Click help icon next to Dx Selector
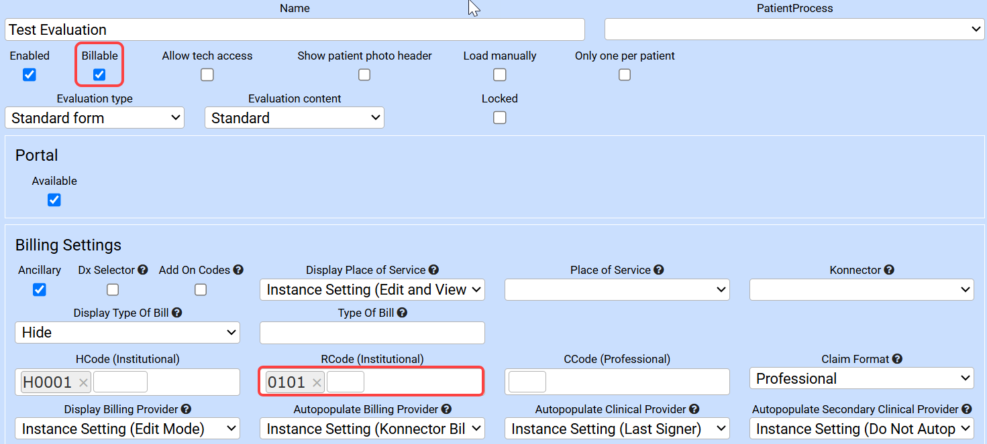The height and width of the screenshot is (444, 987). [143, 270]
